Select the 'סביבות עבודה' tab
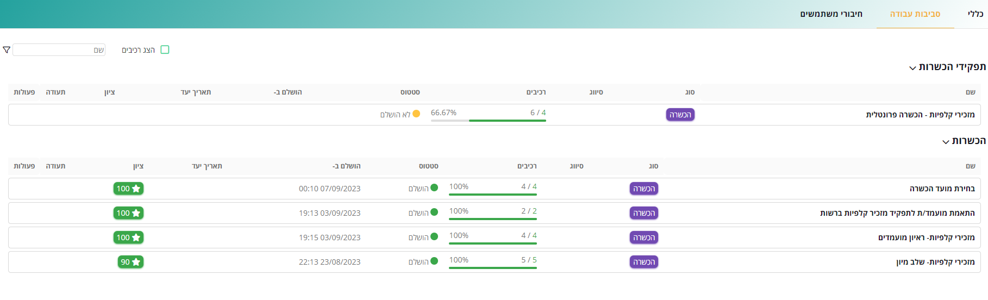988x300 pixels. pyautogui.click(x=915, y=14)
